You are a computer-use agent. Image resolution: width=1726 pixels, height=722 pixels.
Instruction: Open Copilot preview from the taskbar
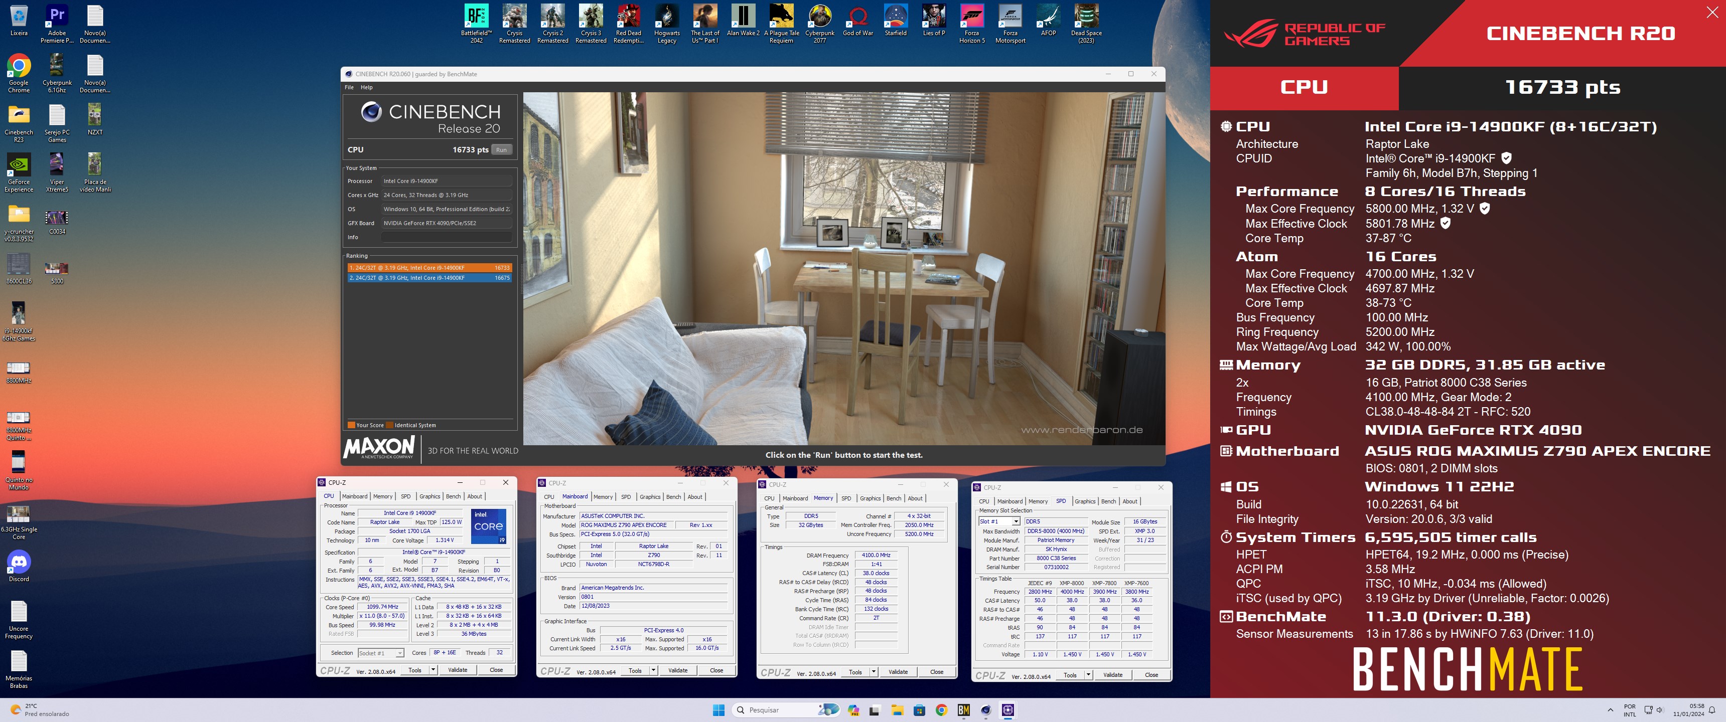(853, 710)
